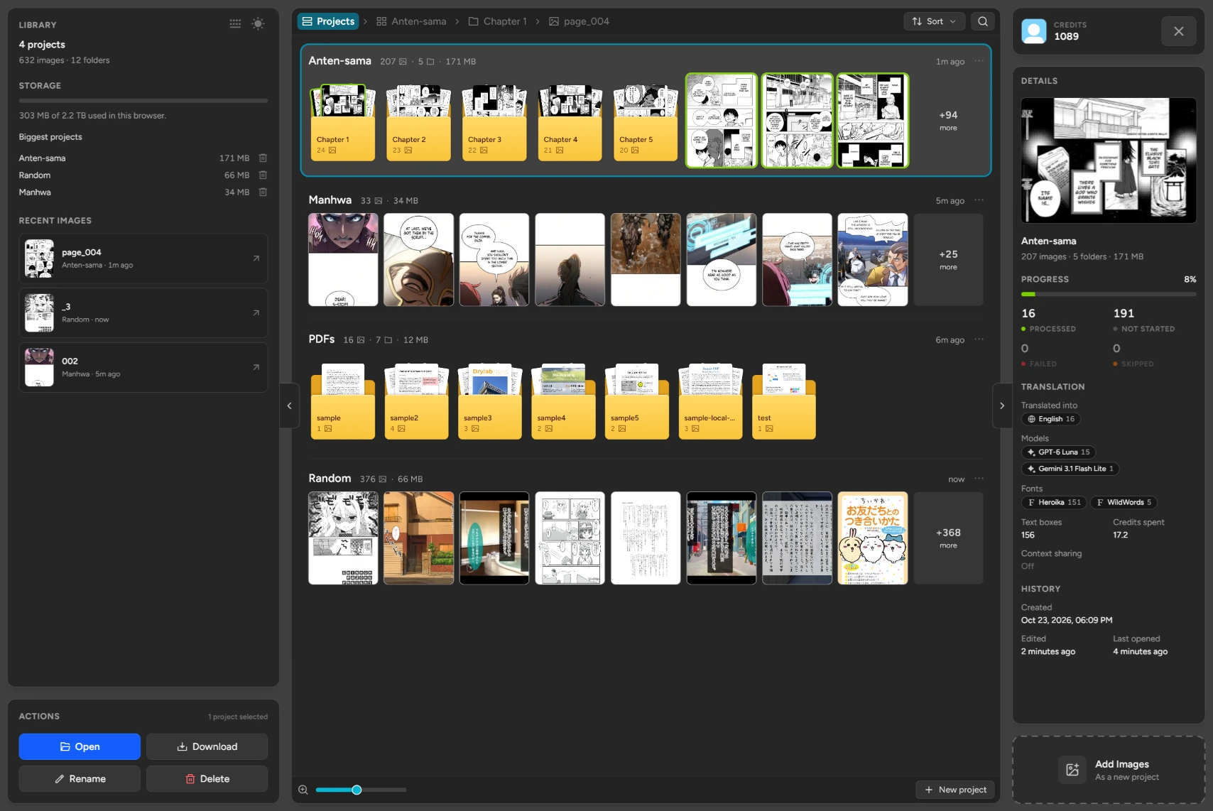Viewport: 1213px width, 811px height.
Task: Expand +25 more in Manhwa
Action: 948,260
